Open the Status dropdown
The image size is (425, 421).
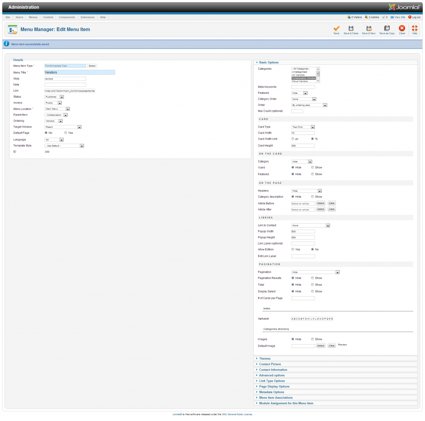click(x=54, y=97)
